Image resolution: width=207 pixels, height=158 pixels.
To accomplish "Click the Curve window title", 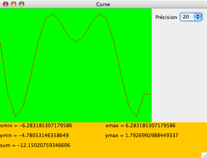I will 103,4.
